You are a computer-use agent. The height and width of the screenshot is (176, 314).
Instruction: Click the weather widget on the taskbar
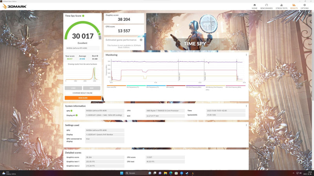pos(9,173)
